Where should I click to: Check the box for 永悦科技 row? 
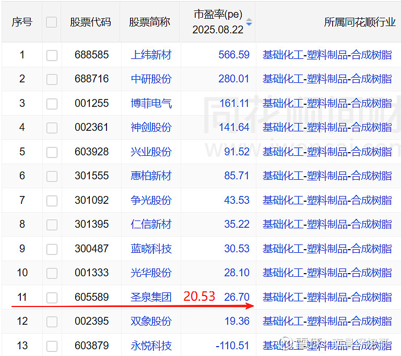pyautogui.click(x=52, y=346)
